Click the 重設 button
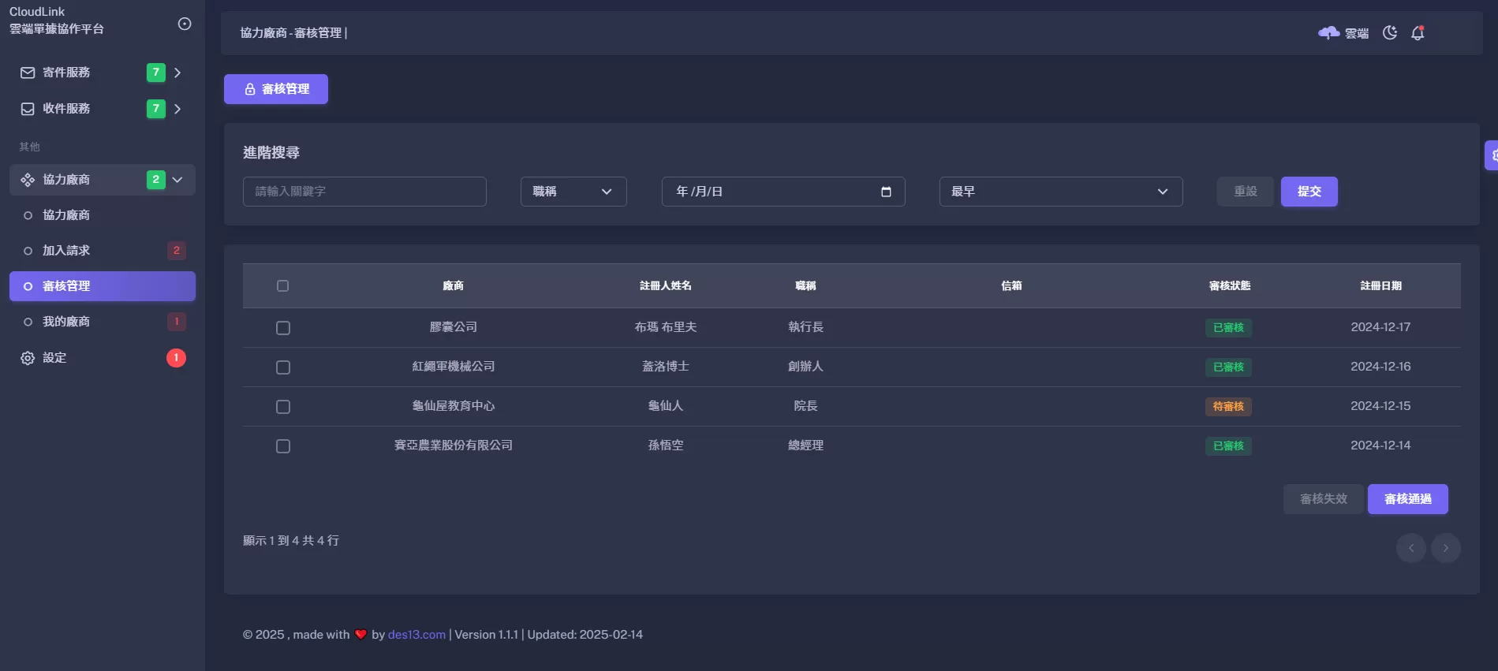The width and height of the screenshot is (1498, 671). (x=1246, y=192)
